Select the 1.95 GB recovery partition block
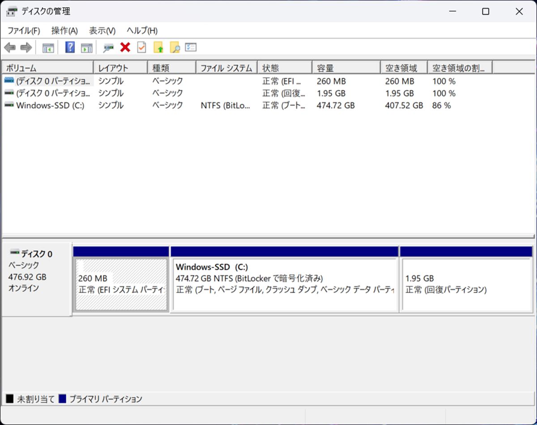The image size is (537, 425). coord(466,284)
